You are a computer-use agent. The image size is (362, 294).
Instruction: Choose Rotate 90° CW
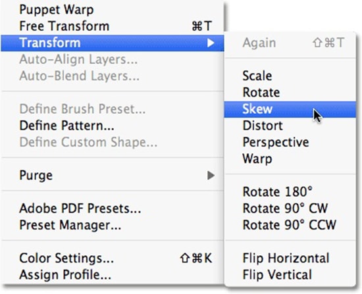tap(290, 208)
